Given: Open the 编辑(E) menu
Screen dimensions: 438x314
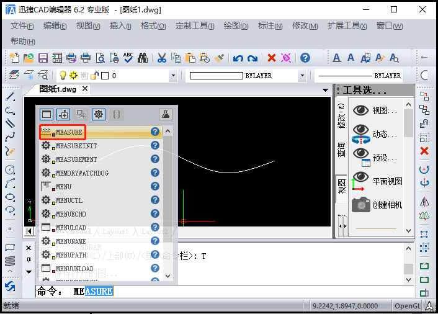Looking at the screenshot, I should [55, 26].
